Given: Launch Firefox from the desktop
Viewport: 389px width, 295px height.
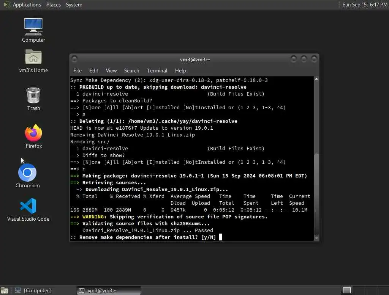Looking at the screenshot, I should (34, 136).
